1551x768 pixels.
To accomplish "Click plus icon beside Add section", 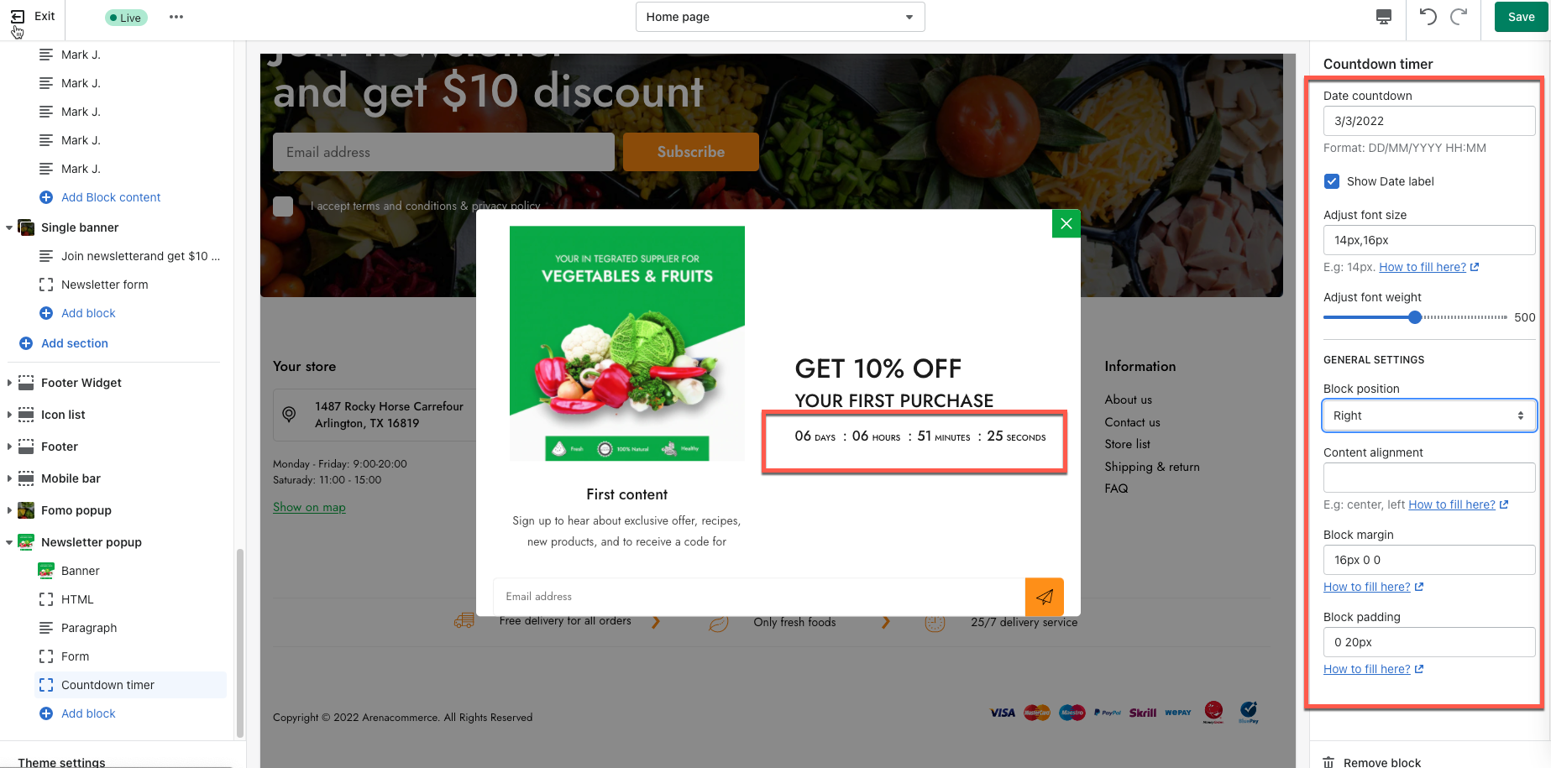I will (26, 343).
